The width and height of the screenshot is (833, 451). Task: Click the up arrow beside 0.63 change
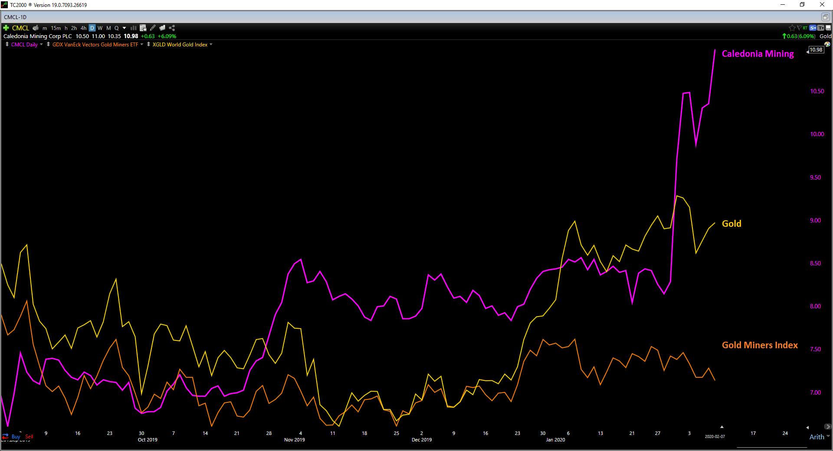(784, 36)
